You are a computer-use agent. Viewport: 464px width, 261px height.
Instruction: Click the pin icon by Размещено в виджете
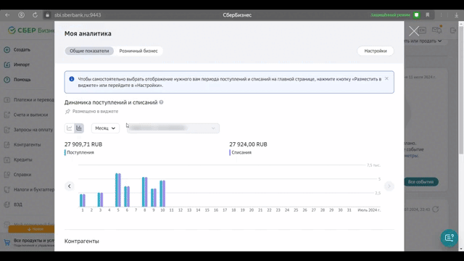[x=67, y=111]
